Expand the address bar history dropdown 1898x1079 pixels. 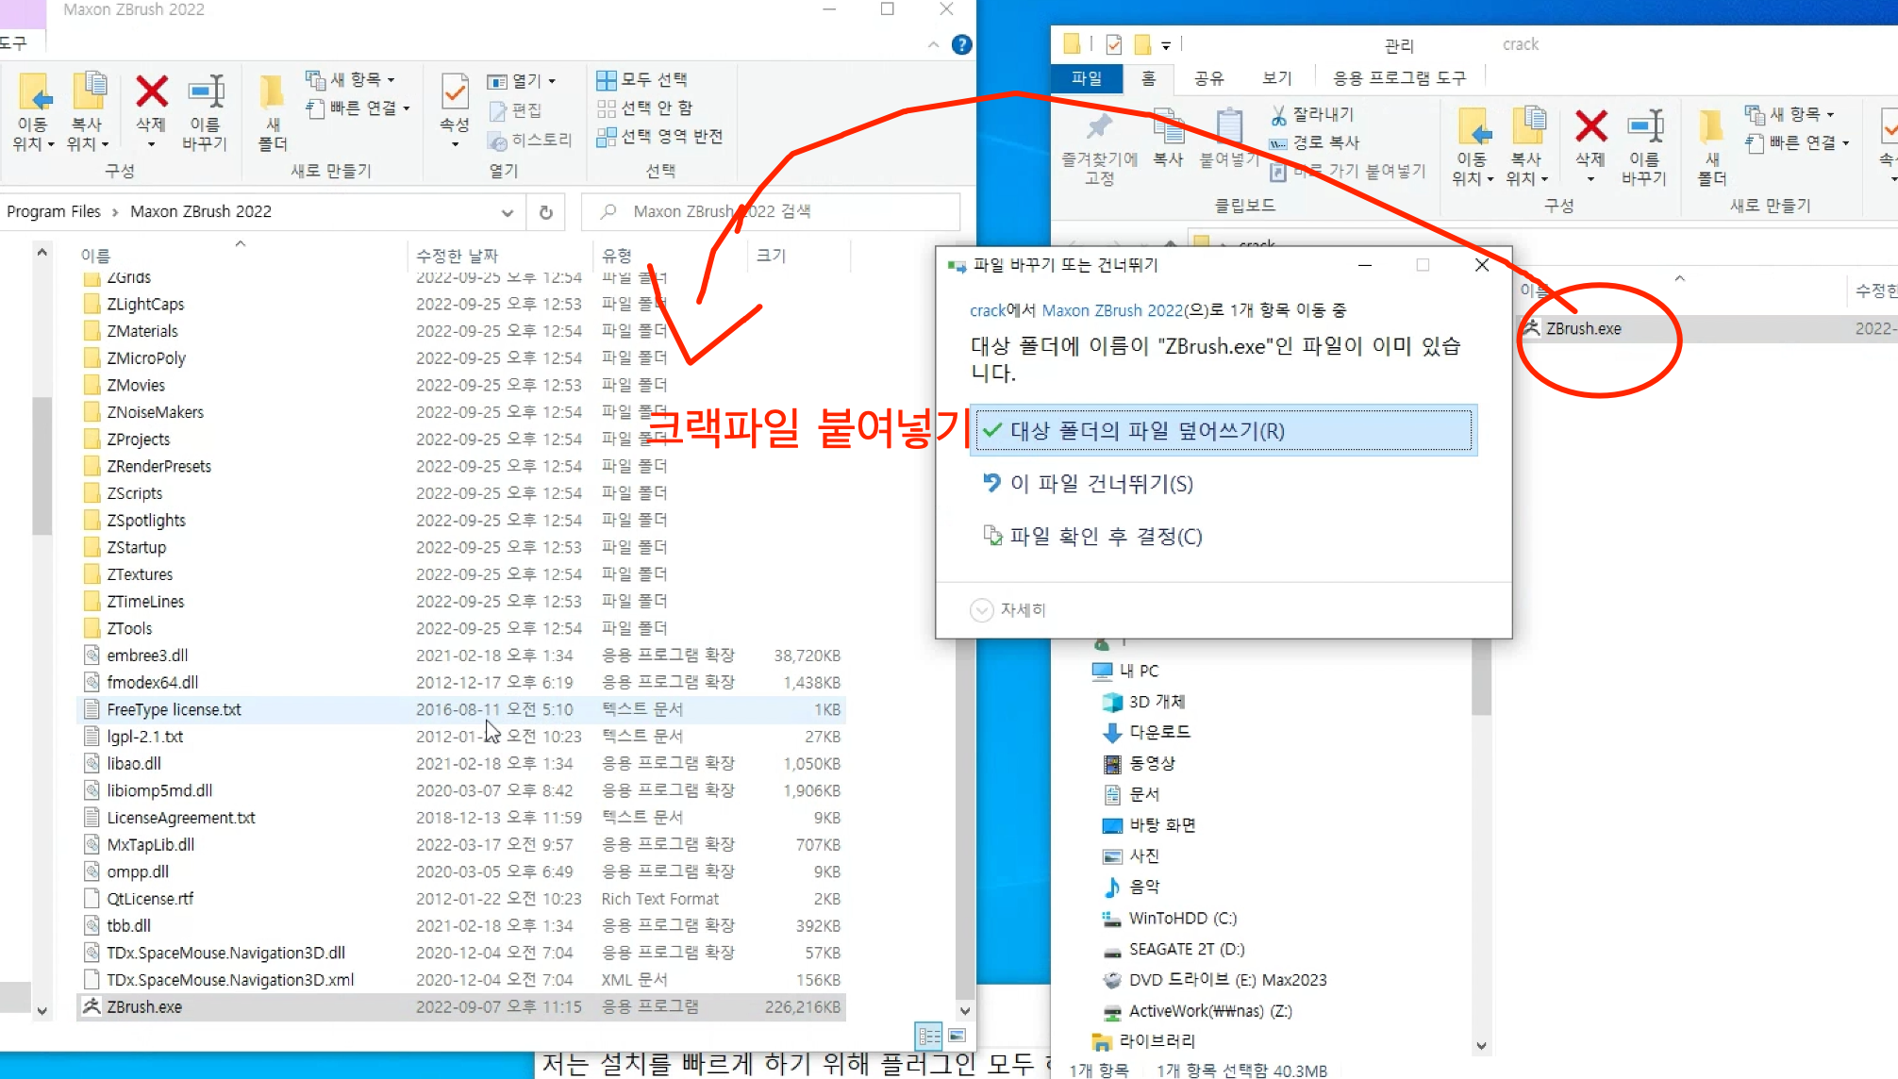point(507,212)
